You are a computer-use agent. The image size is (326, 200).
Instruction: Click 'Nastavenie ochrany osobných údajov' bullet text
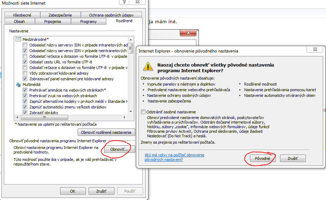(x=179, y=95)
